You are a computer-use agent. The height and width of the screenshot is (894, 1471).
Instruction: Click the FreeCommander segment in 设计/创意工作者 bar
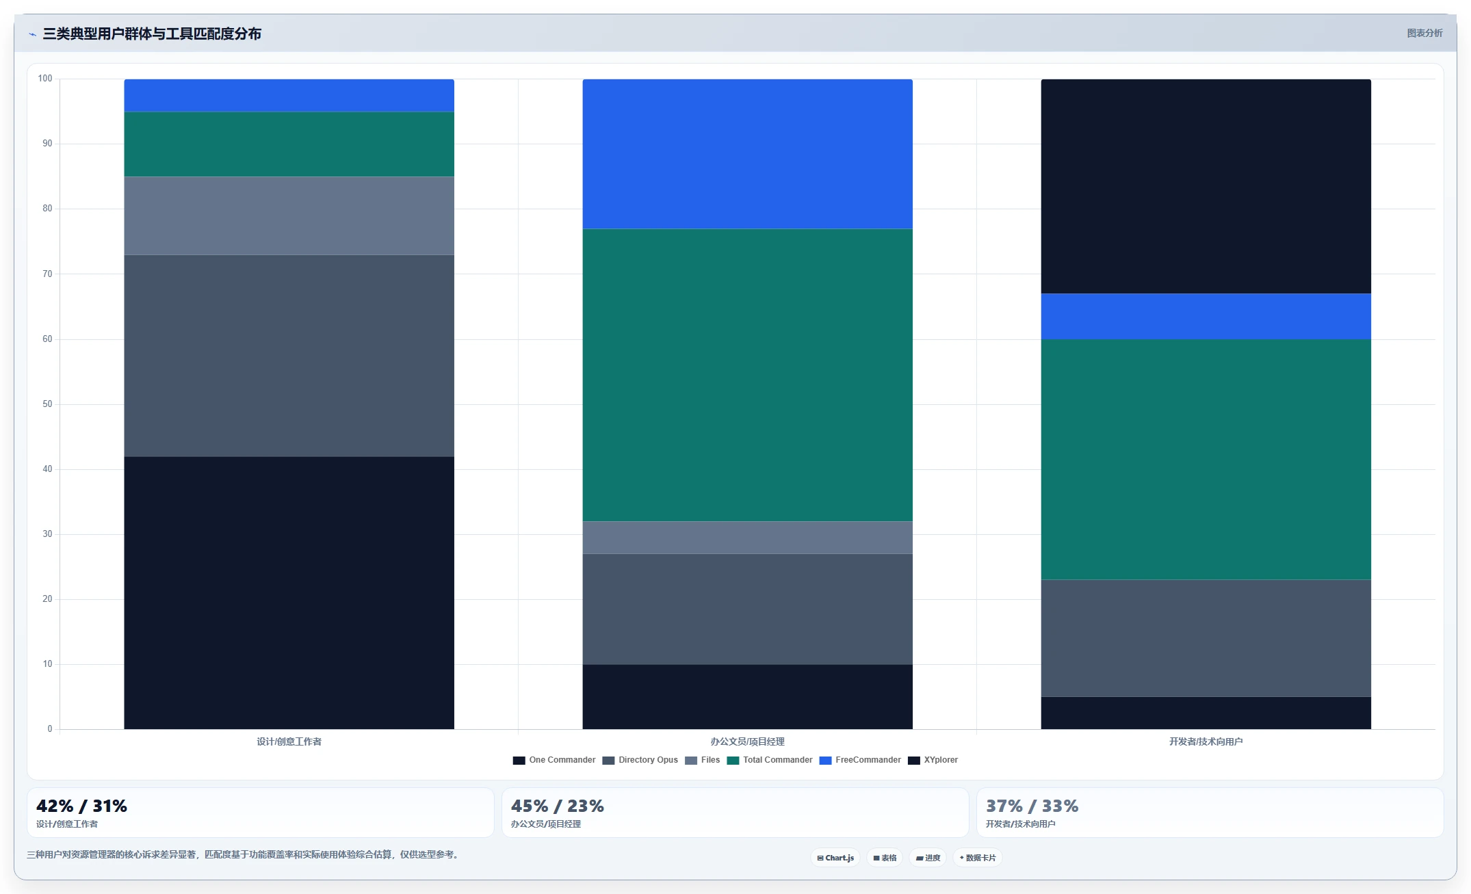pos(289,96)
